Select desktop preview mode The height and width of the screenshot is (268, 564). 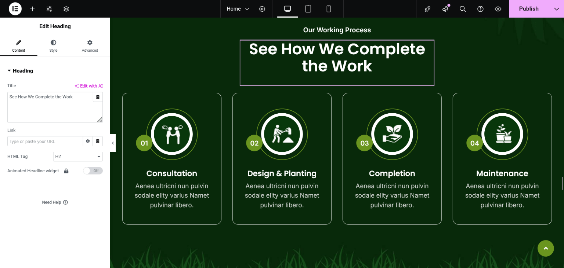[288, 9]
